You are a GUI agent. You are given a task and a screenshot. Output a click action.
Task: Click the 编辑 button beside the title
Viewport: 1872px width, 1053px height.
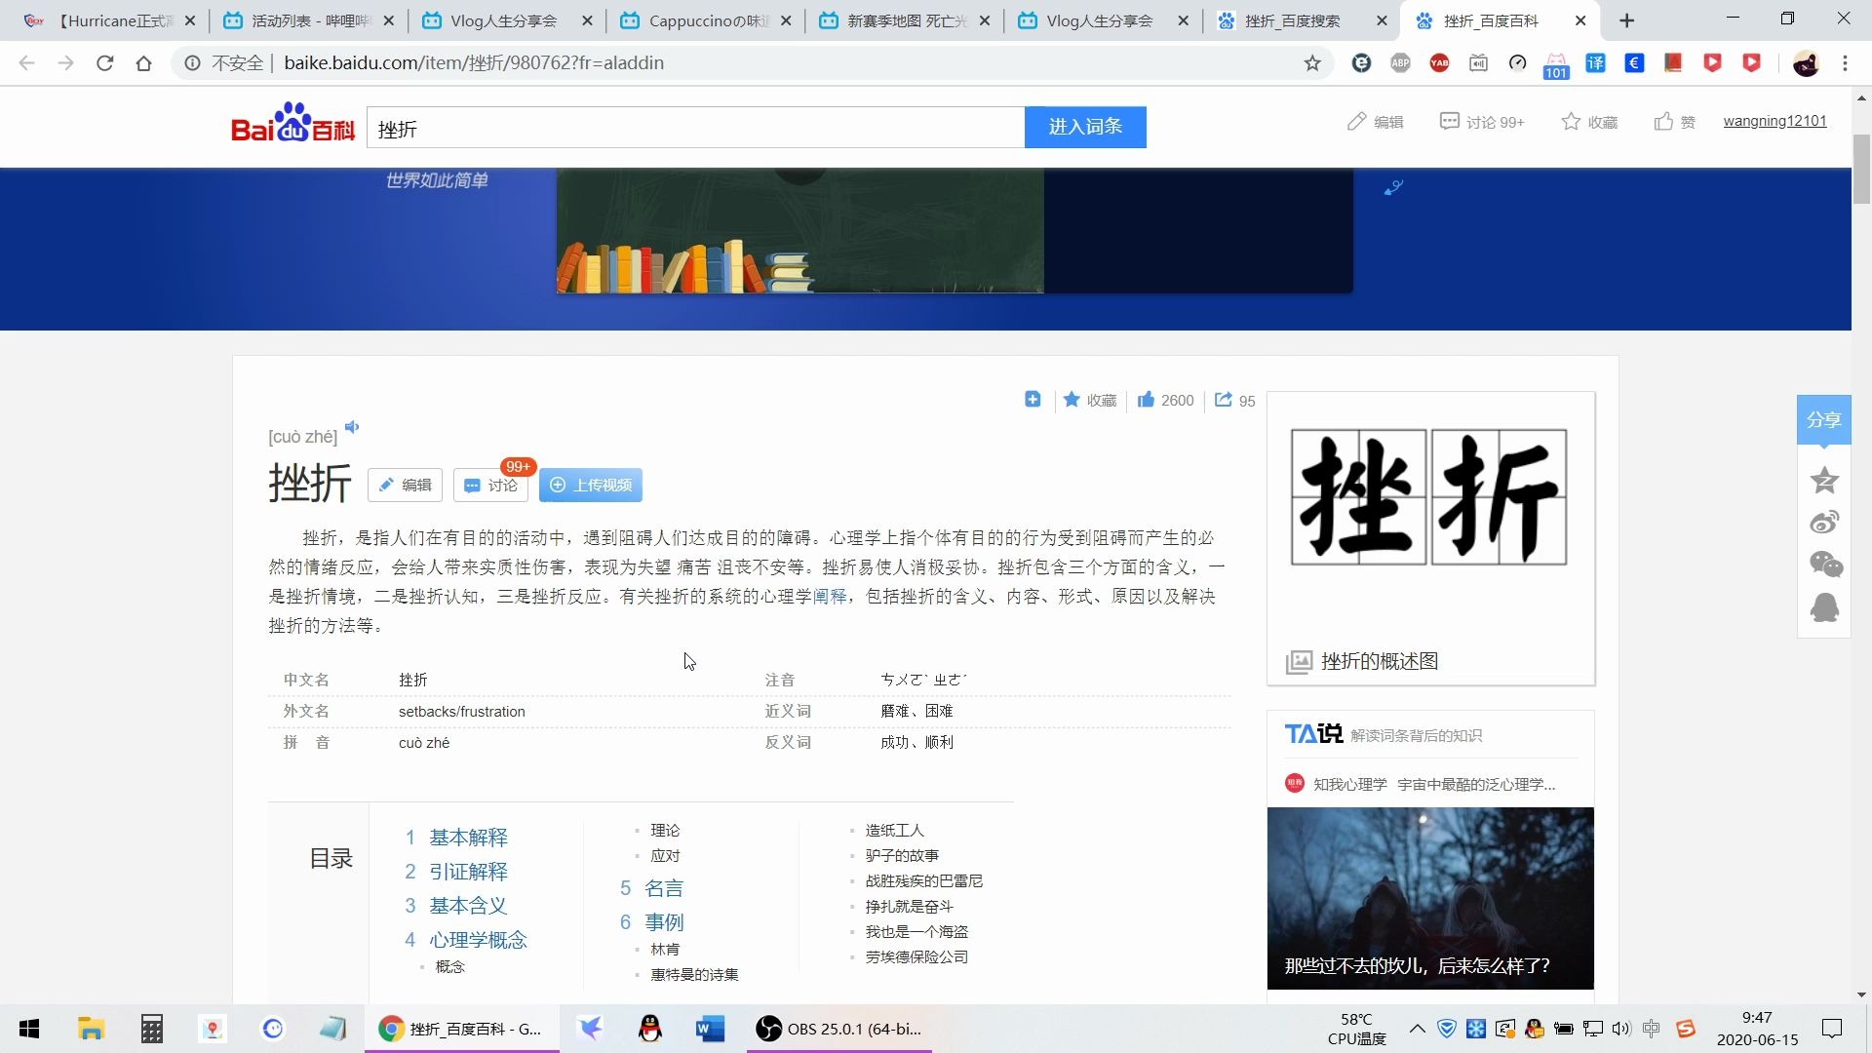point(405,485)
